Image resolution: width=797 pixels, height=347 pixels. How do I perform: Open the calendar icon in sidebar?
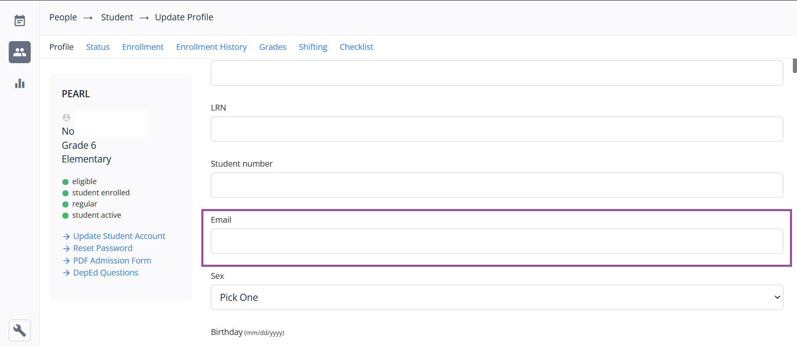pyautogui.click(x=20, y=20)
